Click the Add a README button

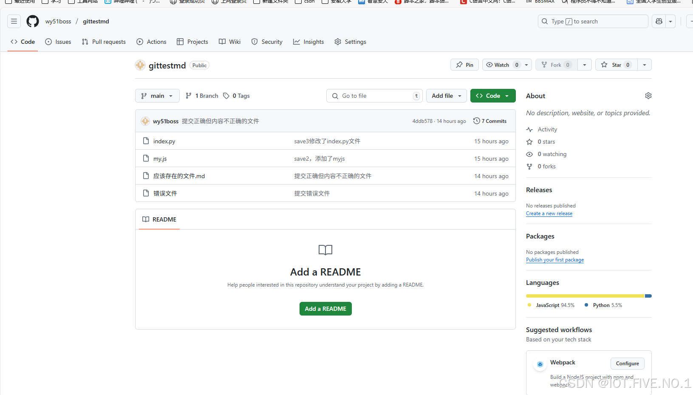click(325, 309)
